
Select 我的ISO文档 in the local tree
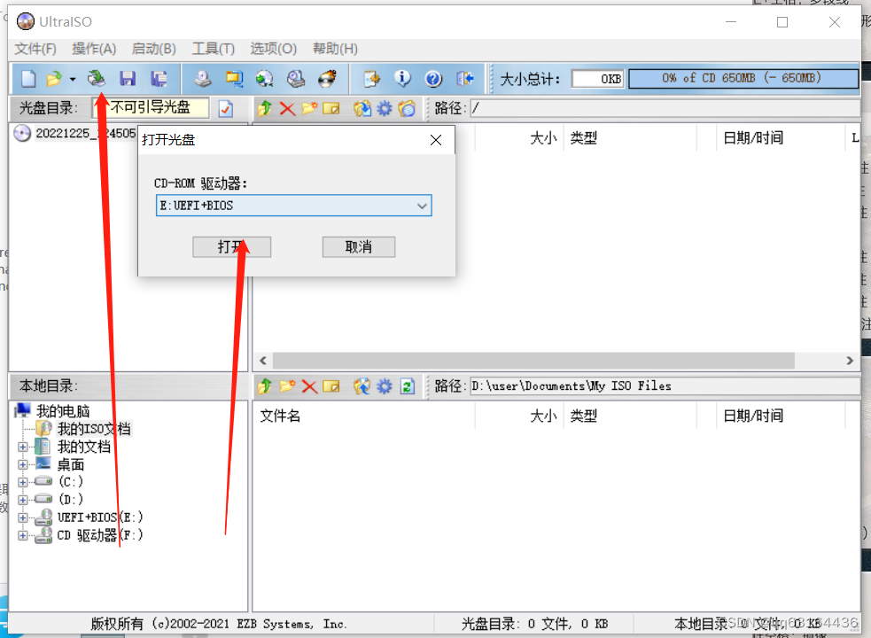[x=94, y=429]
